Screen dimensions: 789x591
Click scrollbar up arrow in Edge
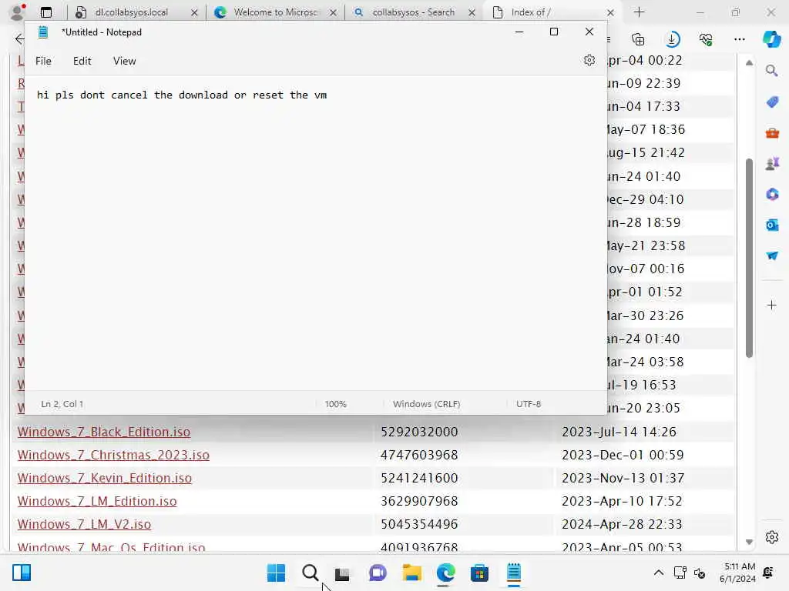tap(749, 63)
